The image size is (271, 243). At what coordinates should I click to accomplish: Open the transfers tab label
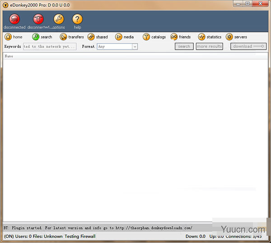click(x=76, y=37)
